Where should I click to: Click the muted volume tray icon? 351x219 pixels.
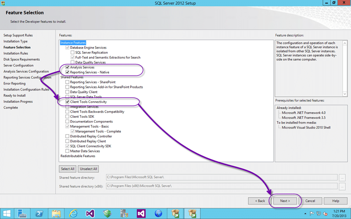[x=325, y=214]
